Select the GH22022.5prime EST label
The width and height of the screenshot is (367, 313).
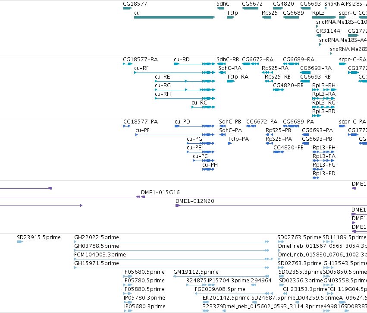point(97,237)
